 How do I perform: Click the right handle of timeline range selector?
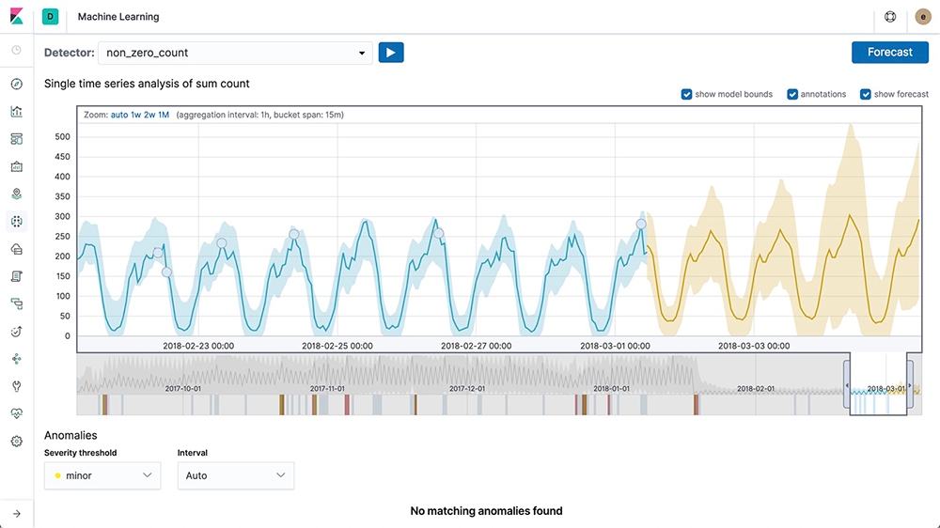(910, 385)
